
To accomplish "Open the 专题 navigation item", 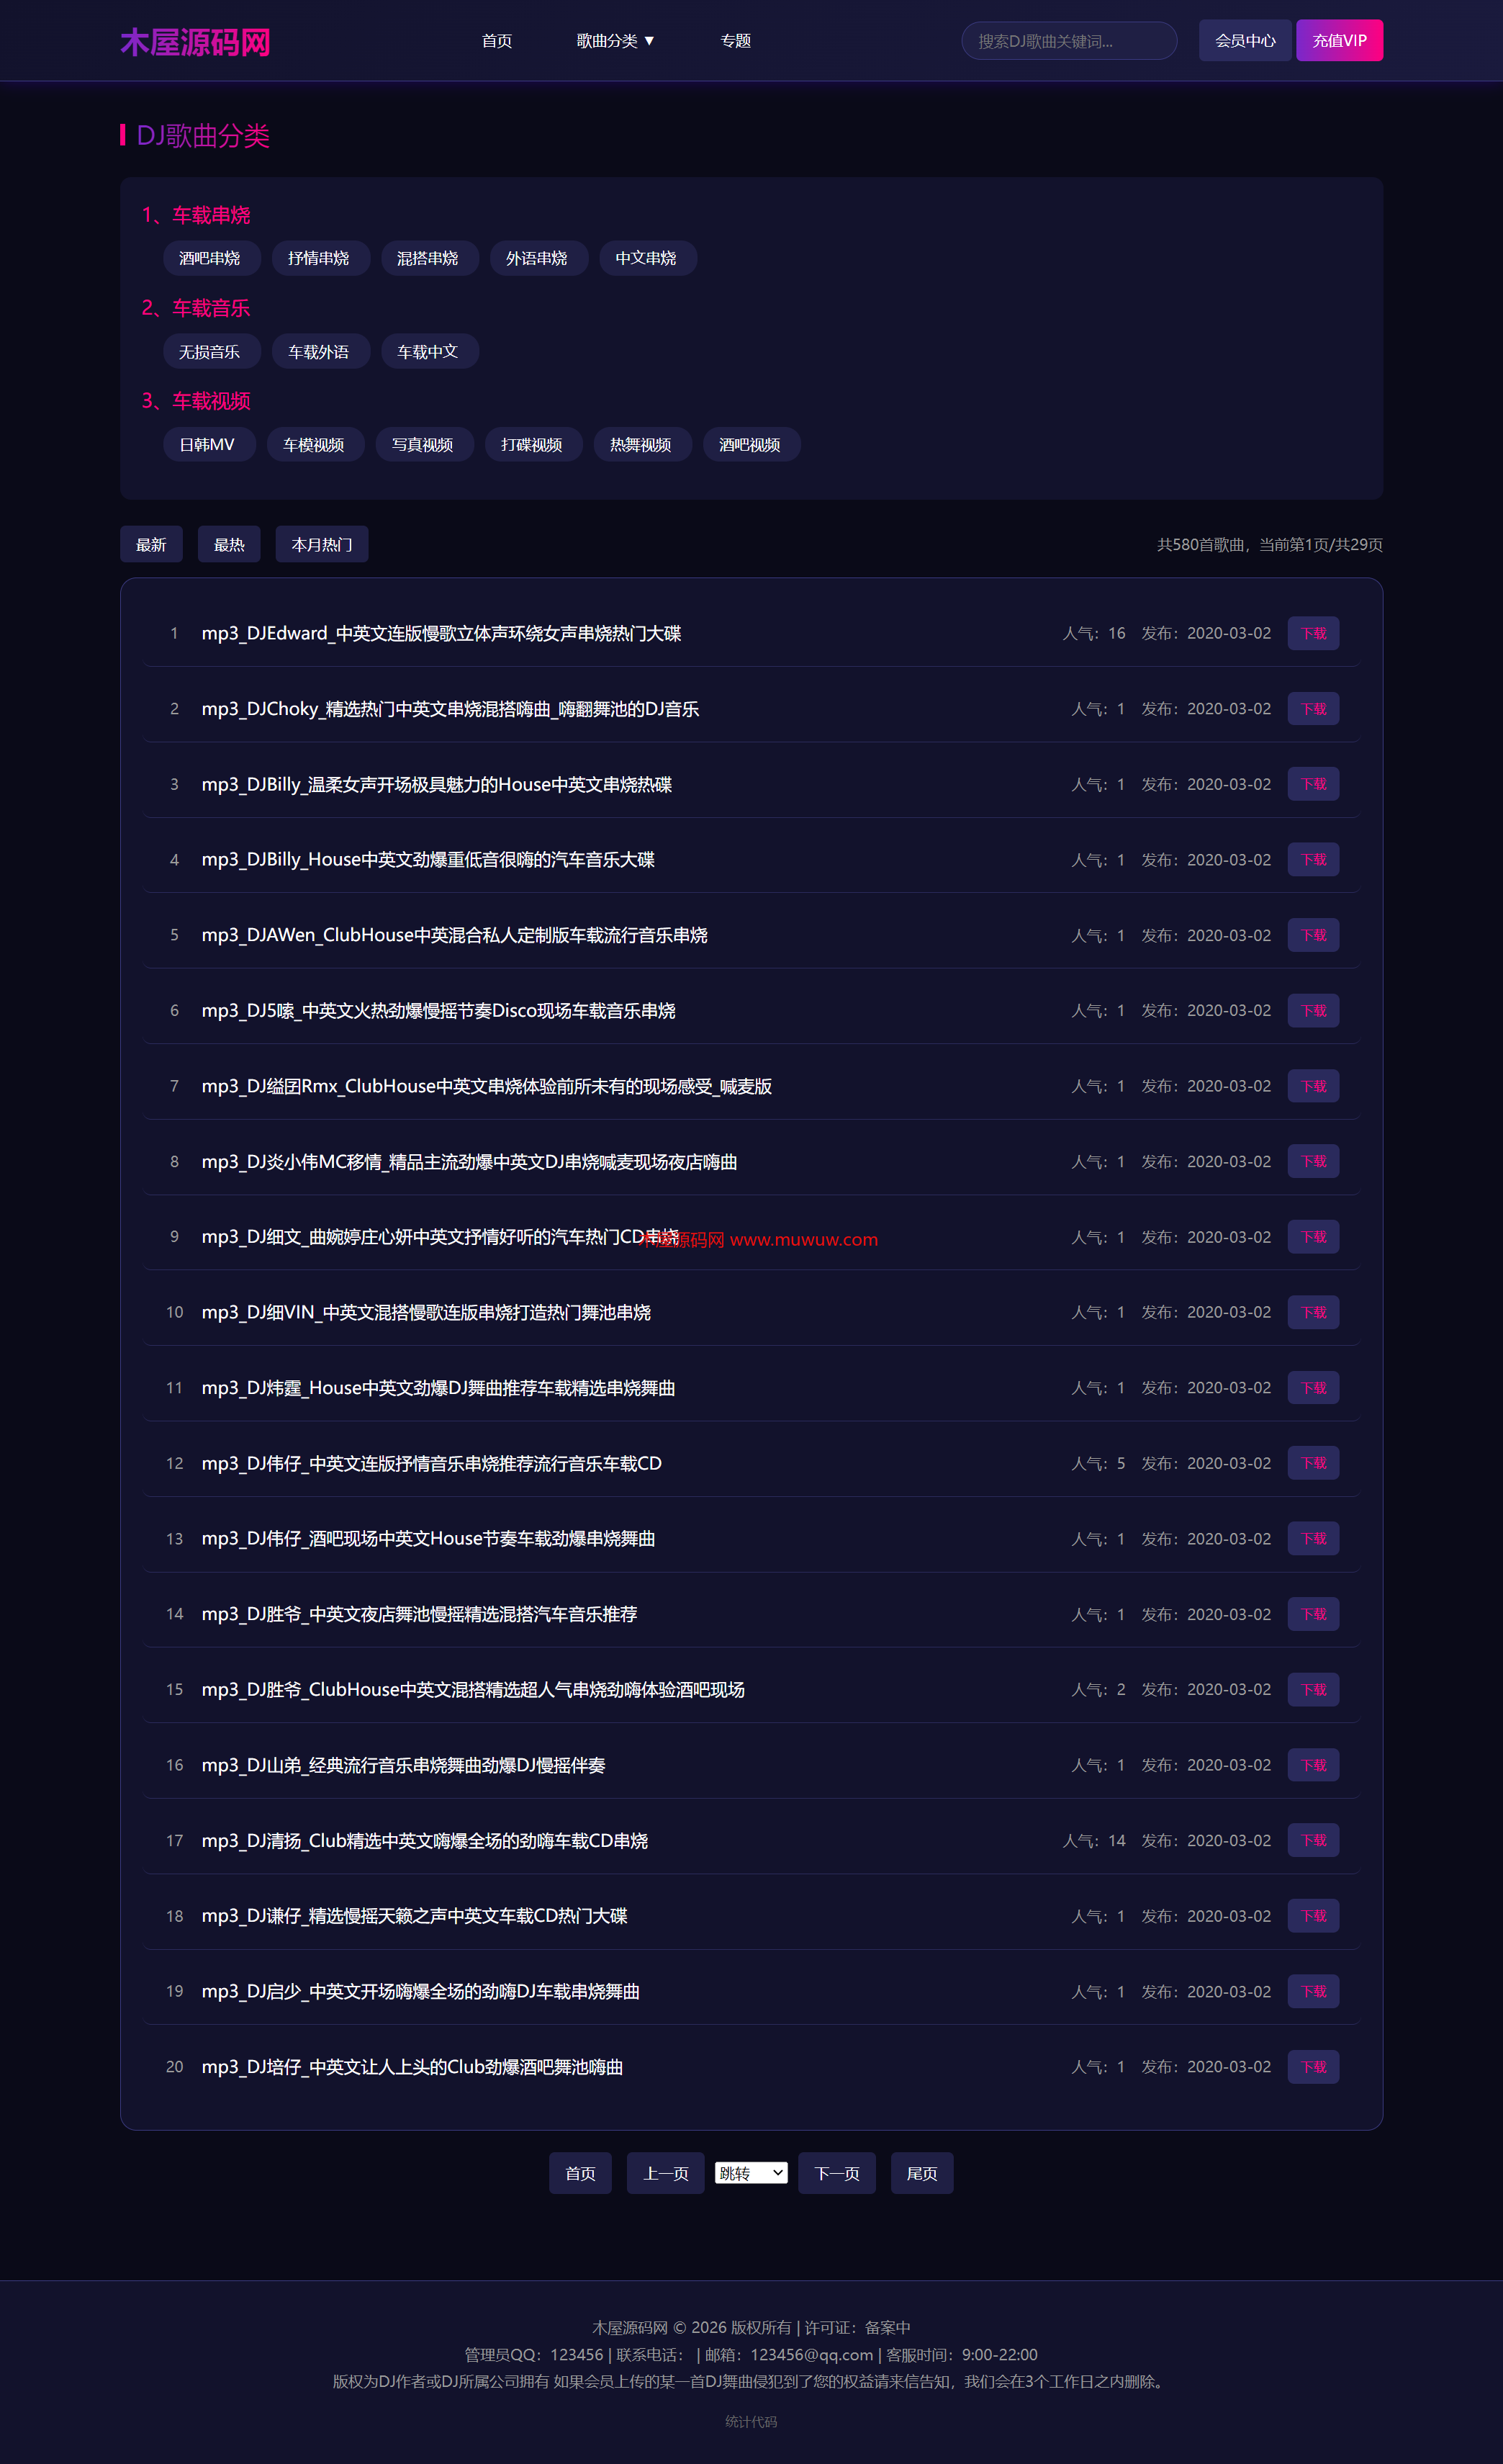I will pos(735,41).
